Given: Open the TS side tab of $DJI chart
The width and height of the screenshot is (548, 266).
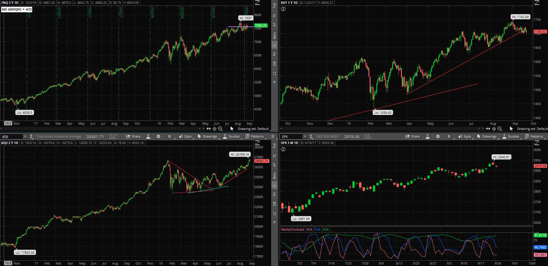Looking at the screenshot, I should point(274,156).
